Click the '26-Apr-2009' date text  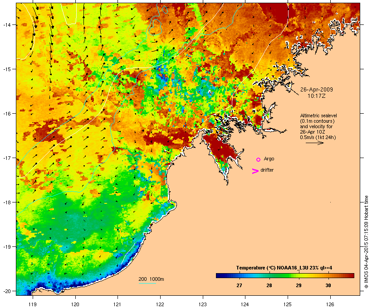coord(317,90)
